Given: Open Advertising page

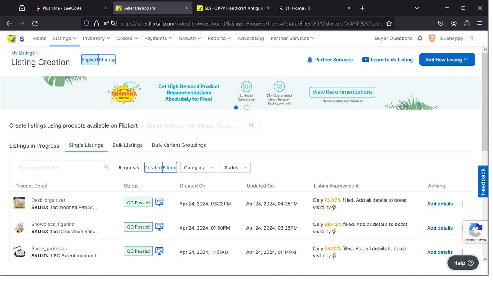Looking at the screenshot, I should pos(251,38).
